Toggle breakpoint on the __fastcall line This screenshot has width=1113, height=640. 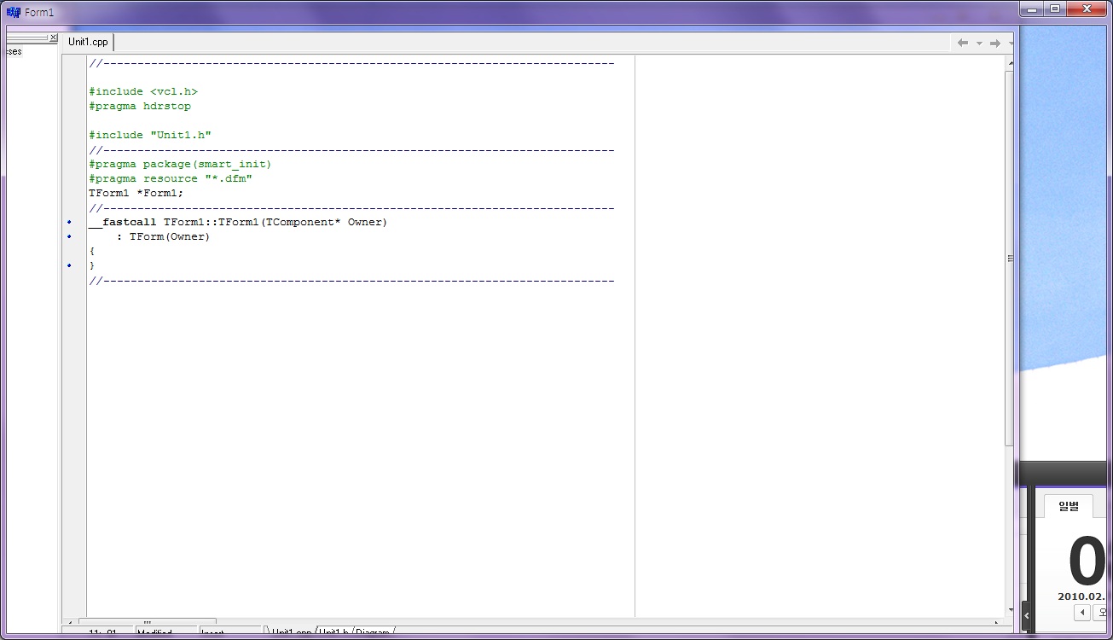(x=70, y=223)
